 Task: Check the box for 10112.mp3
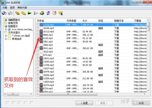(x=38, y=31)
